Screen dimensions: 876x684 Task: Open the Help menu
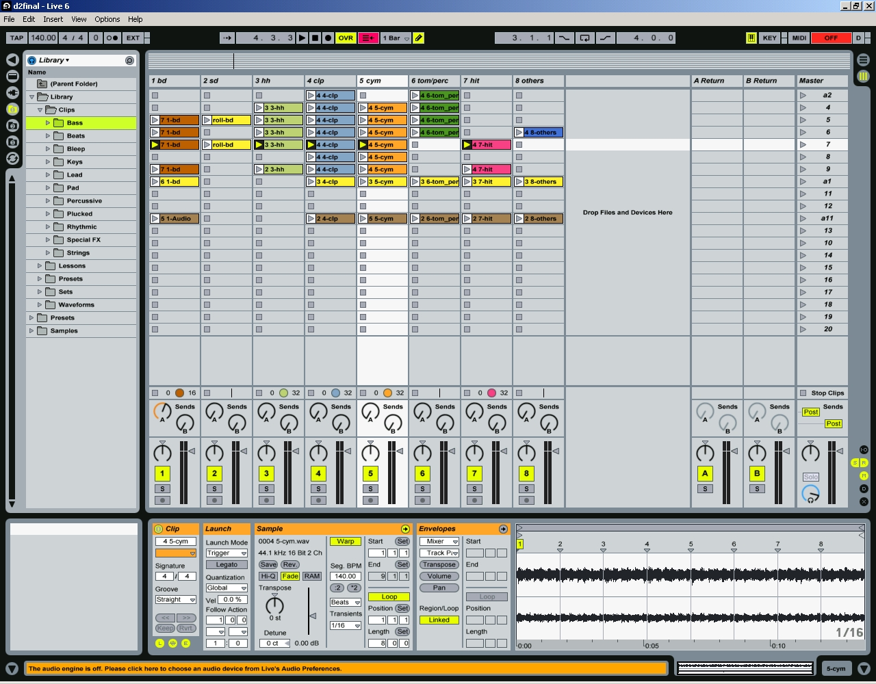pos(136,19)
